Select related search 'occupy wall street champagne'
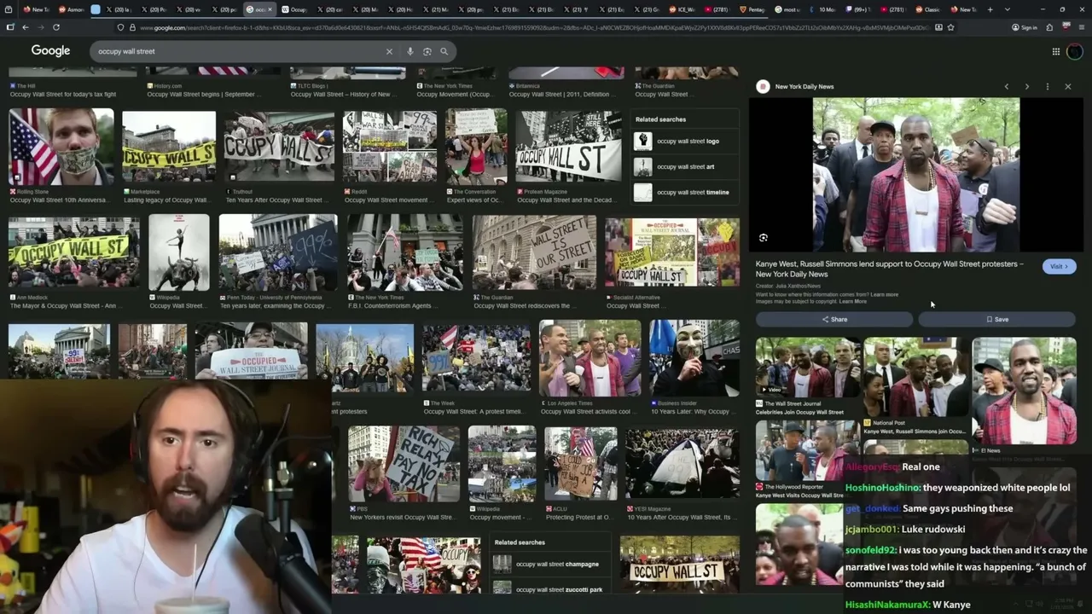The height and width of the screenshot is (614, 1092). 551,564
